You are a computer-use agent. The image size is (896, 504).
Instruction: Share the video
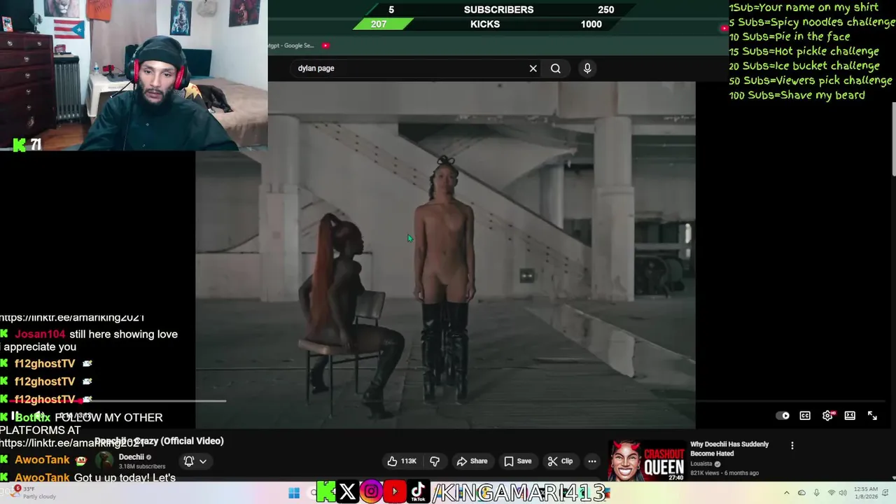point(472,461)
